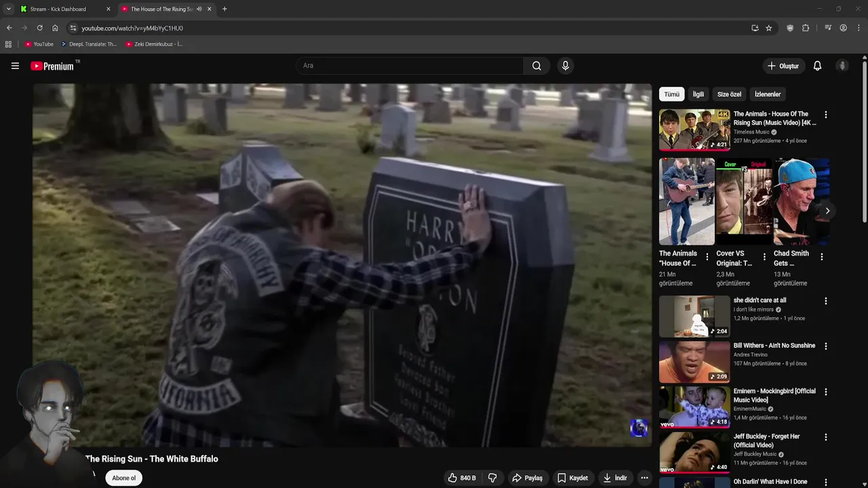
Task: Click the 'Kaydet' save button
Action: (x=572, y=478)
